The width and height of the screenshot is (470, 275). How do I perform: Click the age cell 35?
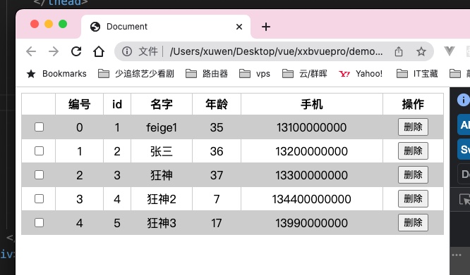point(217,127)
